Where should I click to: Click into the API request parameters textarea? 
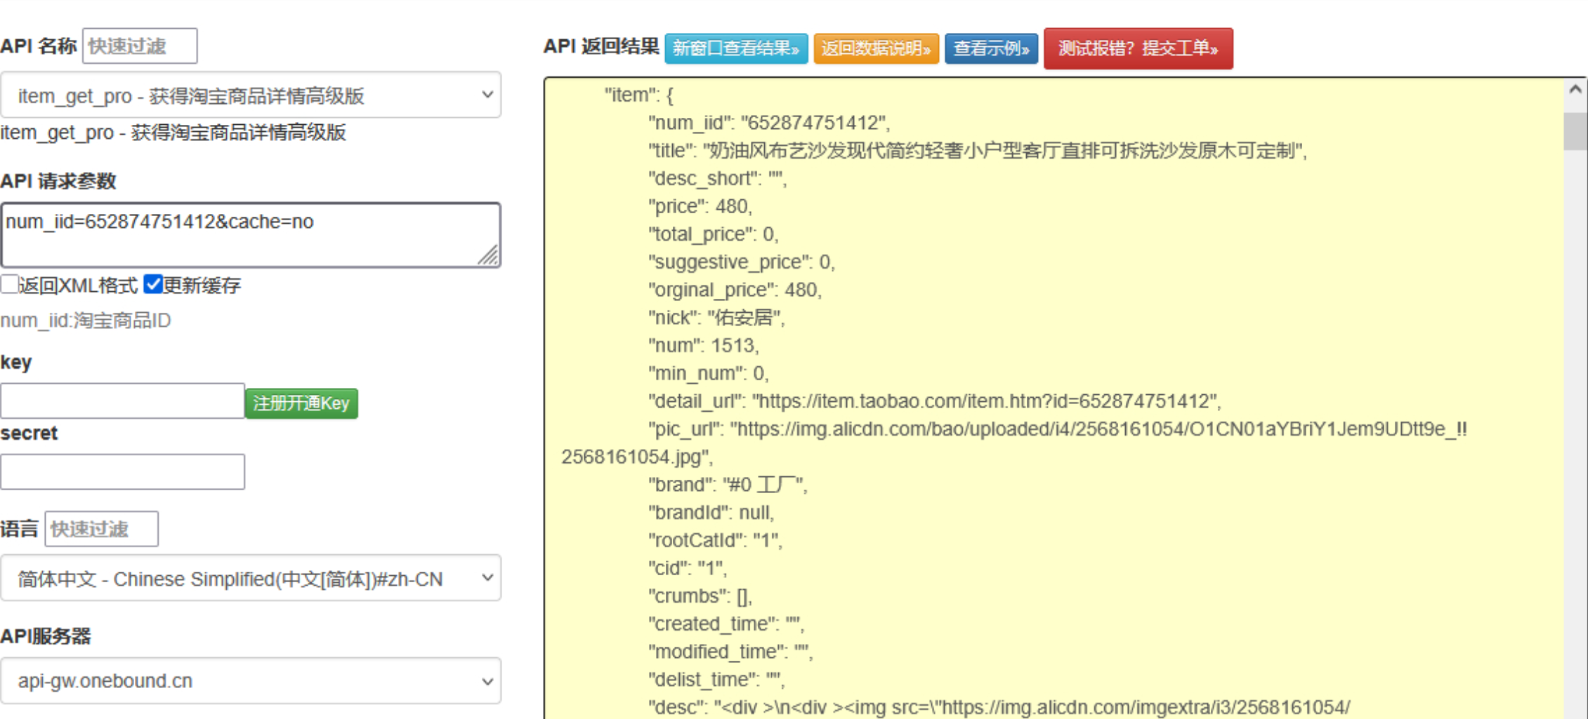(251, 235)
